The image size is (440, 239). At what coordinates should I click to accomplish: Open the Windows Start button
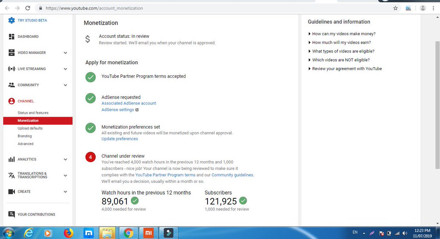tap(8, 233)
